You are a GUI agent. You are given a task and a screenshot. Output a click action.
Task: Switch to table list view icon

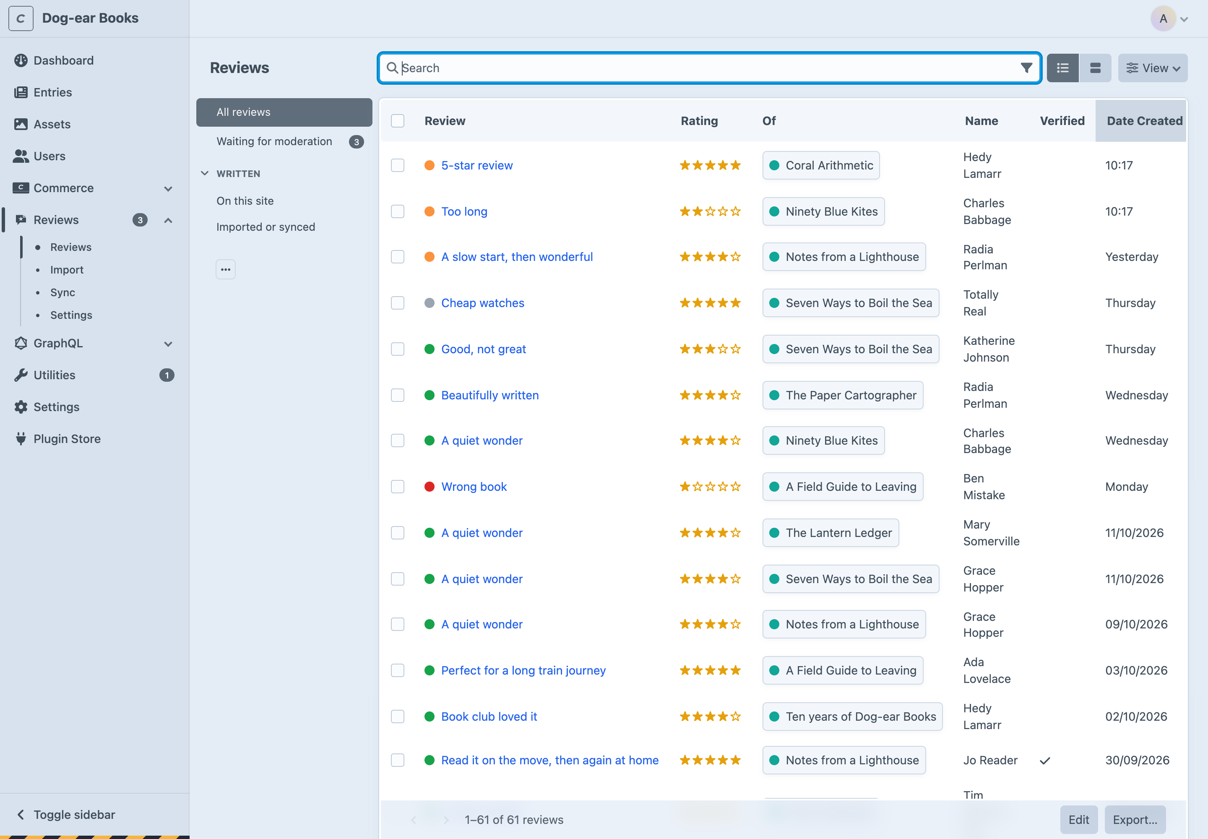[1062, 68]
